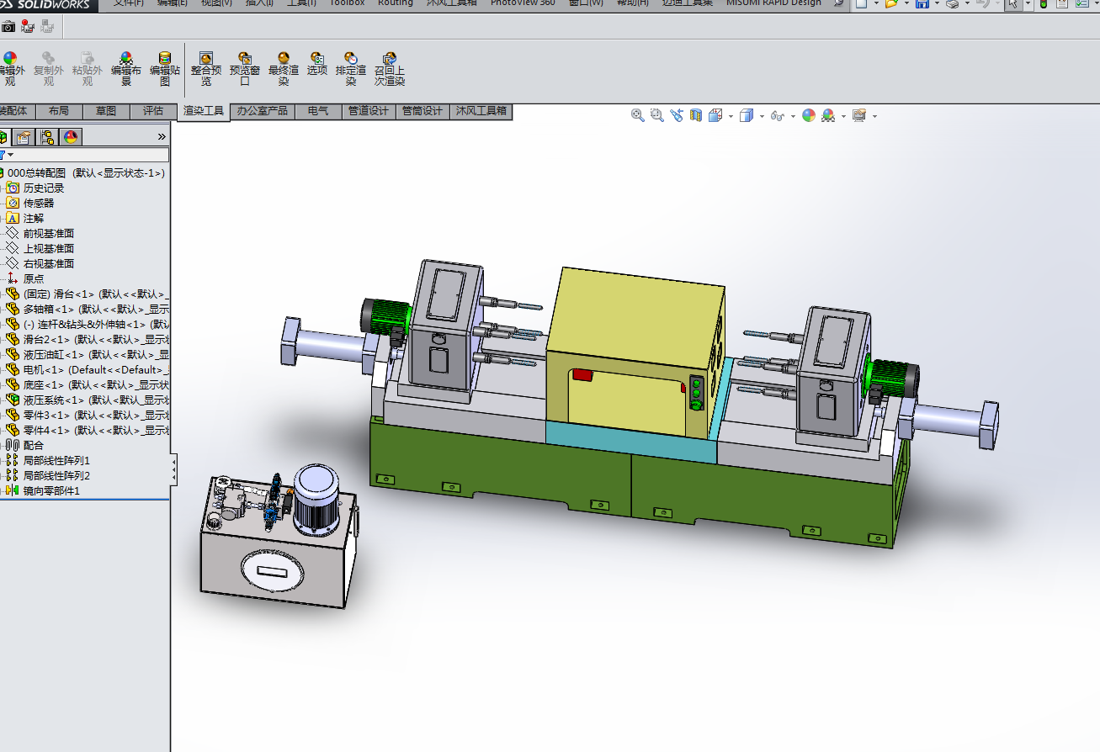This screenshot has height=752, width=1100.
Task: Switch to the 沐风工具箱 tab
Action: tap(481, 111)
